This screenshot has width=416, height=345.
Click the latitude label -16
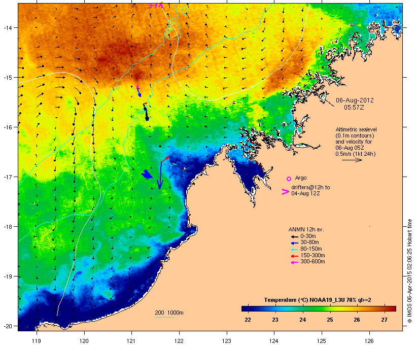tap(7, 127)
